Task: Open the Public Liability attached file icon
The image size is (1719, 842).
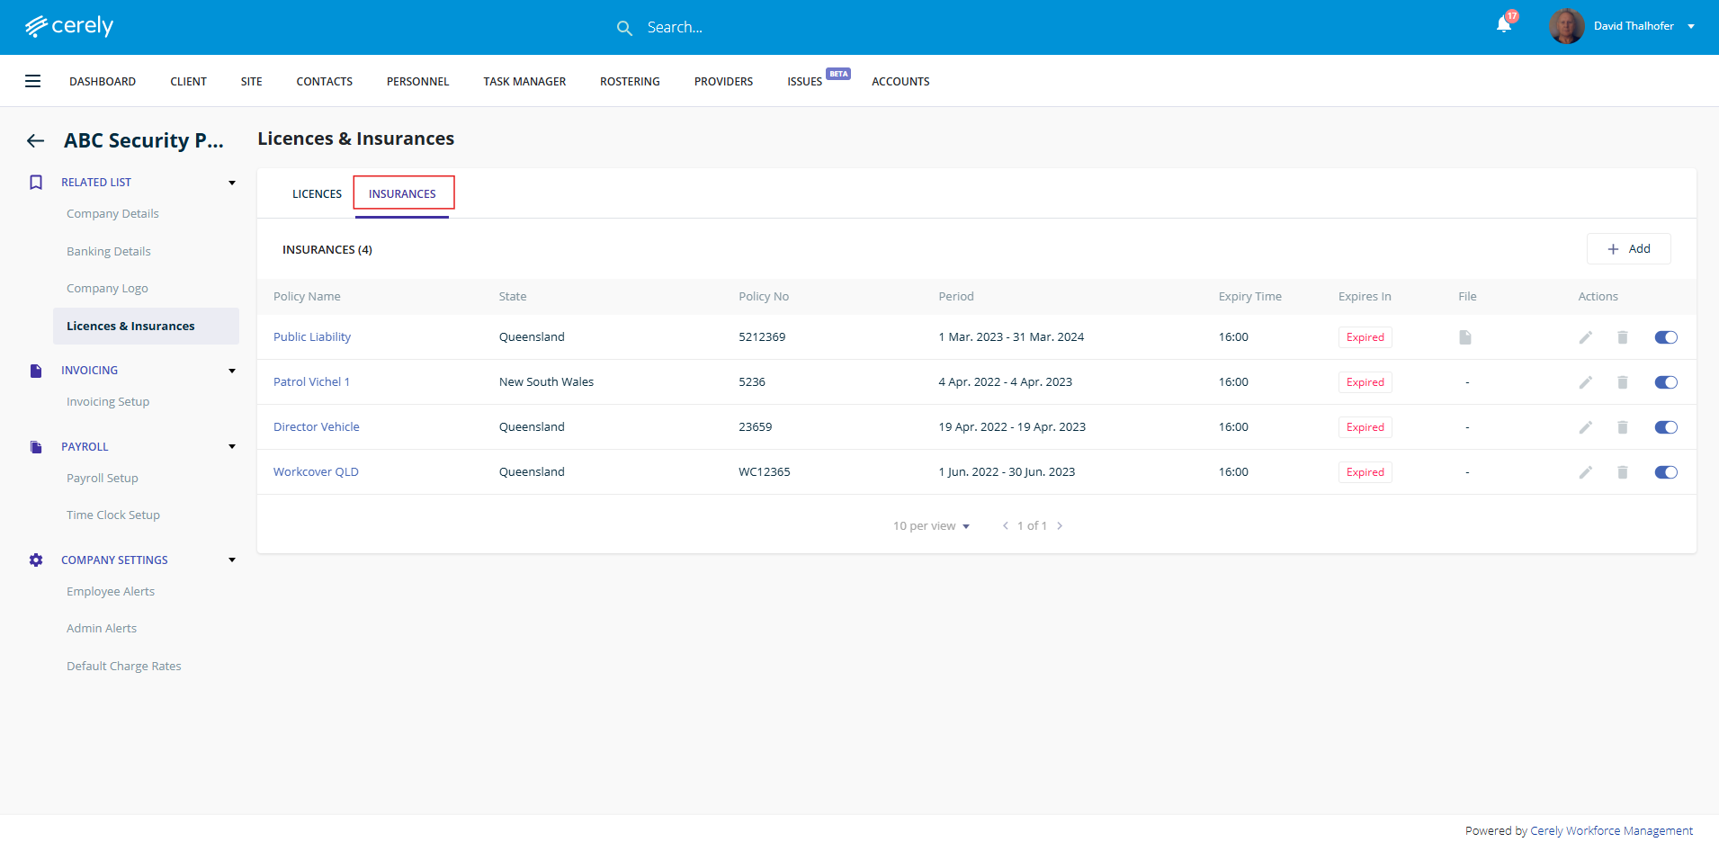Action: (x=1465, y=337)
